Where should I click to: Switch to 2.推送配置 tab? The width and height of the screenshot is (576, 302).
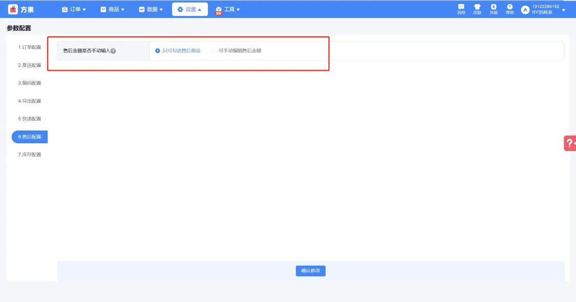coord(30,66)
